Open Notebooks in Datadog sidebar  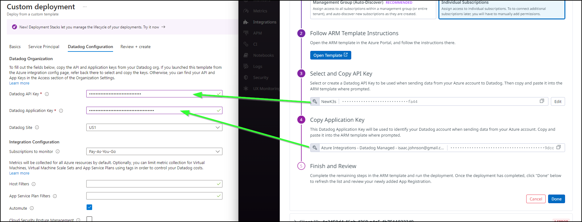coord(263,55)
